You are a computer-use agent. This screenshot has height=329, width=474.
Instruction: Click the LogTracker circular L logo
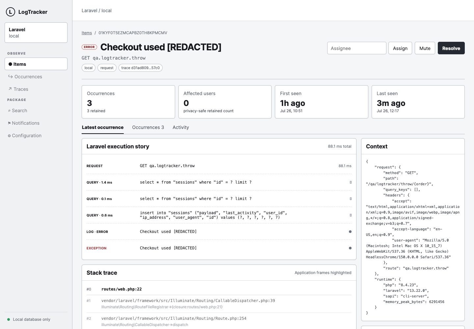point(11,12)
